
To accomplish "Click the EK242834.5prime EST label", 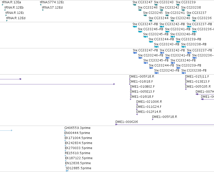I will [x=78, y=143].
